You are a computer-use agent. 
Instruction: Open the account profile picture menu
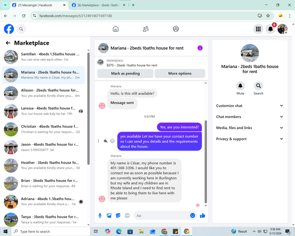coord(283,29)
